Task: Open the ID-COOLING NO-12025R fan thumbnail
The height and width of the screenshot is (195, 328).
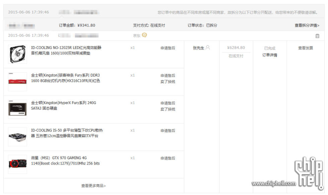Action: 17,54
